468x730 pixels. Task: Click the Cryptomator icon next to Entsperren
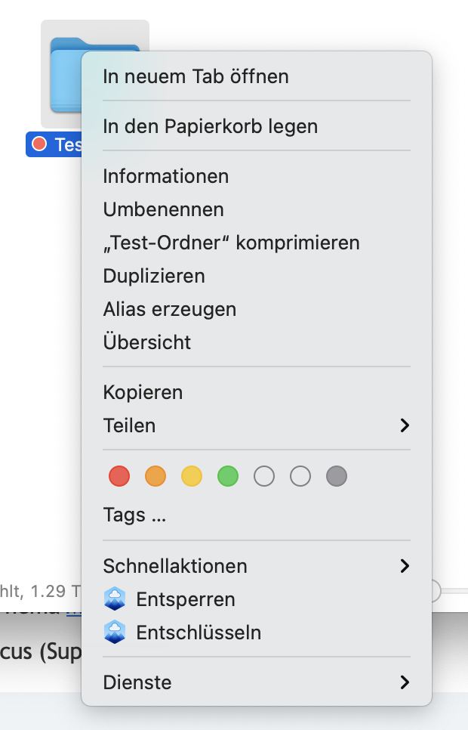coord(115,599)
